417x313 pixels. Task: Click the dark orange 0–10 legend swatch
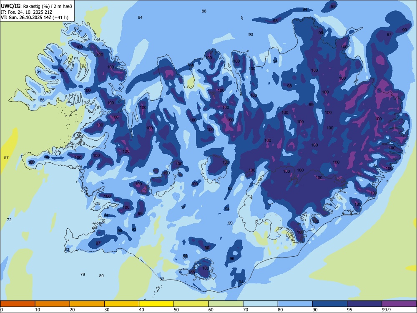pyautogui.click(x=18, y=304)
